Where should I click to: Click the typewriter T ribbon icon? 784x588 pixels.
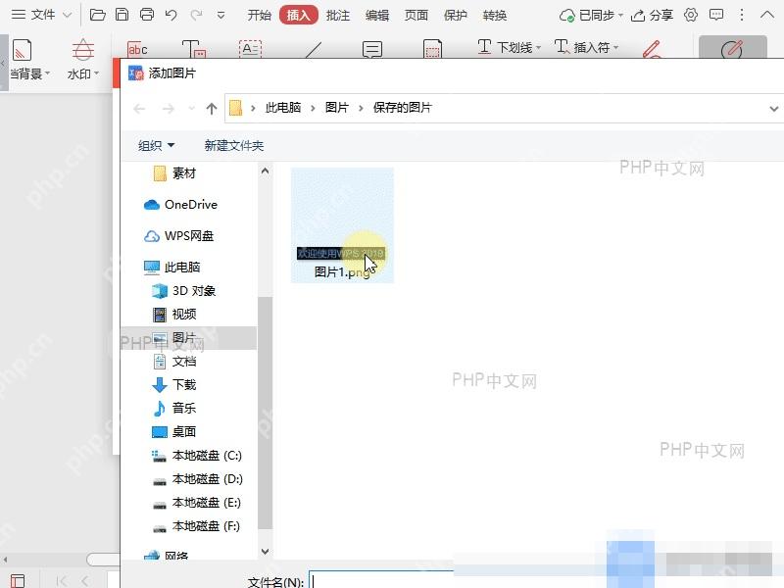[x=194, y=48]
